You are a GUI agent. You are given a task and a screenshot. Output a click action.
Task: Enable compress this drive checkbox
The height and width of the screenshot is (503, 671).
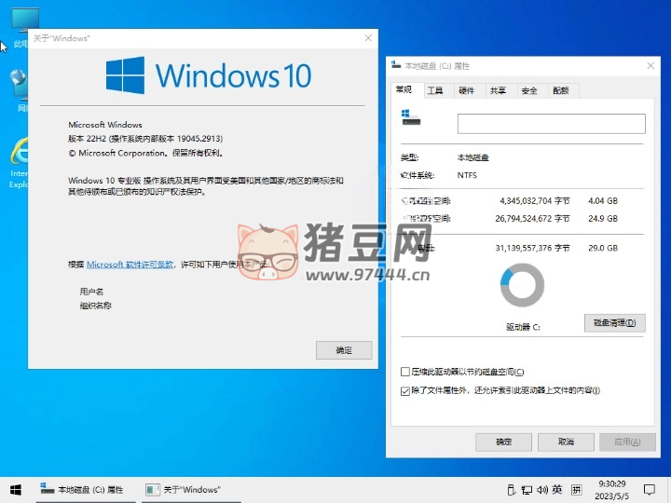[x=404, y=372]
